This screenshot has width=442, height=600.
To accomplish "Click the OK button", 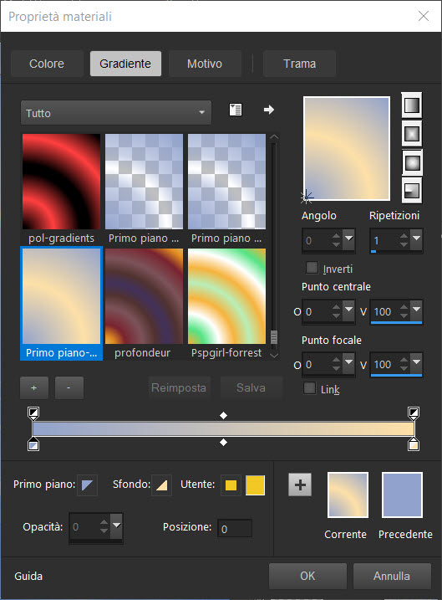I will pos(307,576).
